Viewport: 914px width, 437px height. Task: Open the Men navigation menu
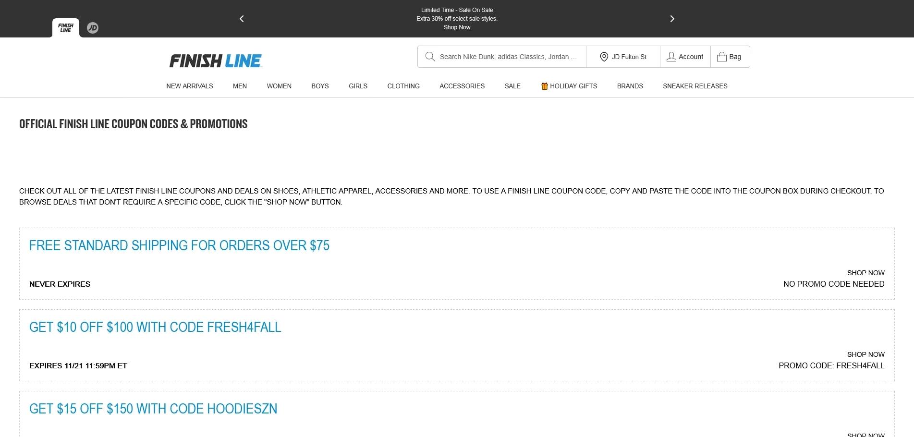coord(240,86)
